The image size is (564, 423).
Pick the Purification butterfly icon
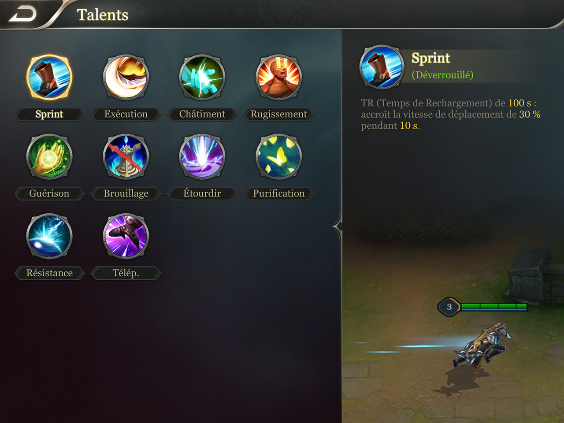pos(279,156)
